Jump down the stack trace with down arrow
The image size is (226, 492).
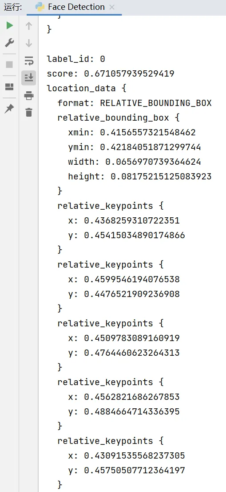pyautogui.click(x=29, y=43)
